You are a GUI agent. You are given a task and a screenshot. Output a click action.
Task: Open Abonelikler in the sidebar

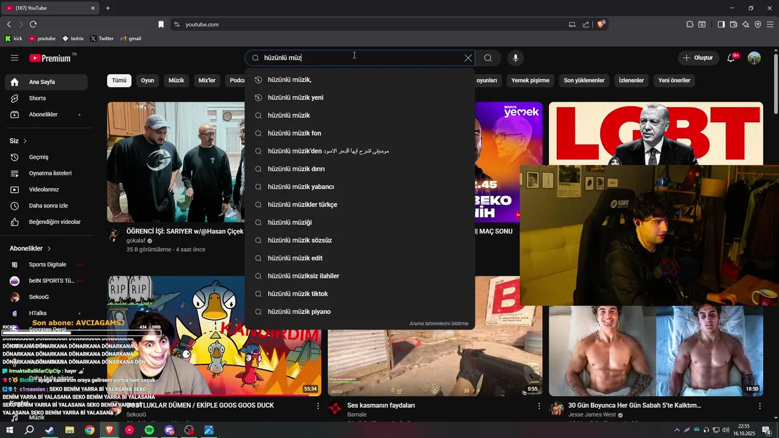click(x=46, y=114)
